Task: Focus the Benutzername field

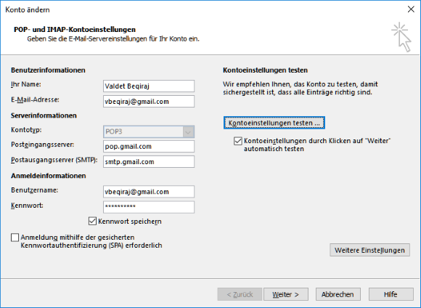Action: [149, 192]
